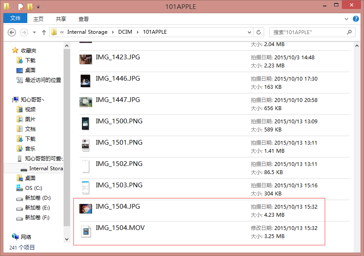Go up one folder level
The width and height of the screenshot is (364, 256).
pyautogui.click(x=44, y=32)
